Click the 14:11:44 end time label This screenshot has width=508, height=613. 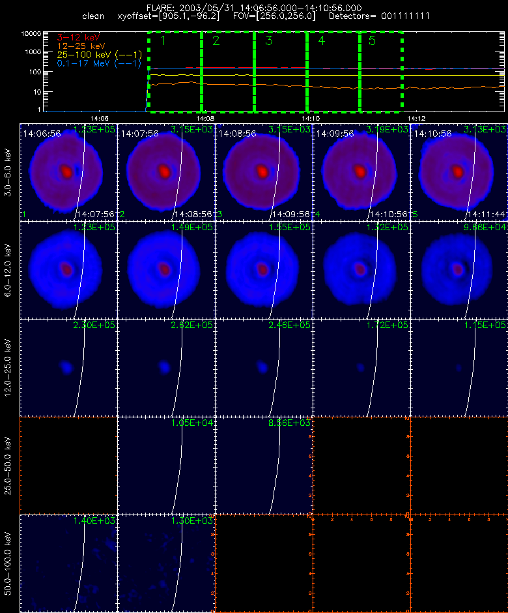click(486, 215)
